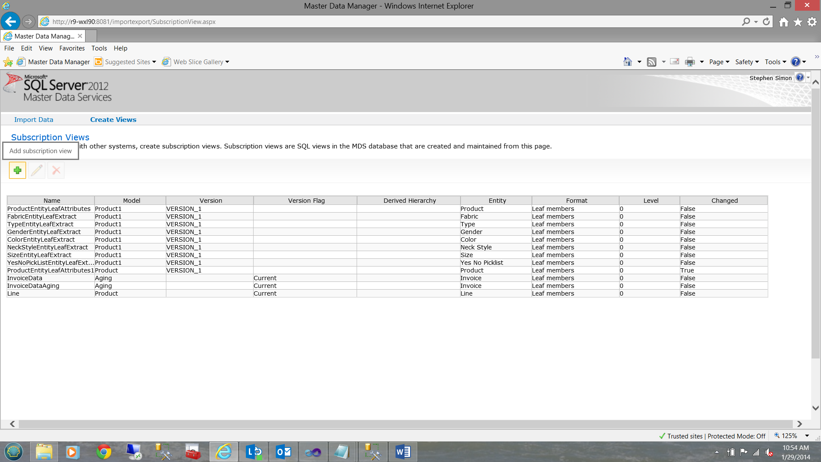Click the Outlook icon in taskbar
This screenshot has height=462, width=821.
pyautogui.click(x=283, y=452)
